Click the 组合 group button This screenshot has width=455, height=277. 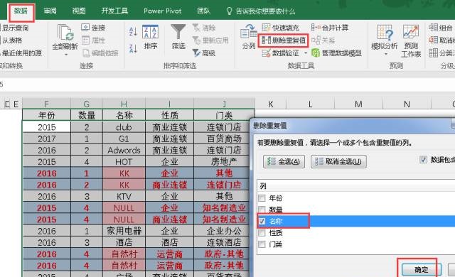[441, 28]
